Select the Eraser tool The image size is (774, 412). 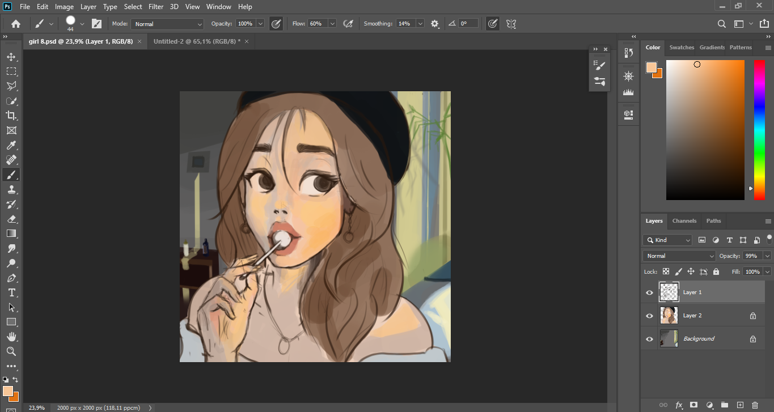pyautogui.click(x=11, y=219)
